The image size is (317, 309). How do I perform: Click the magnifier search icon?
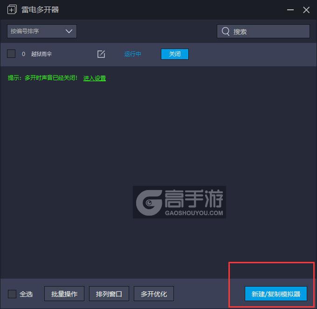click(x=226, y=31)
